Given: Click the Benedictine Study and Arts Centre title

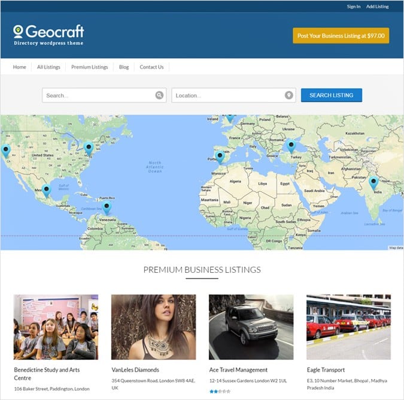Looking at the screenshot, I should click(x=47, y=374).
